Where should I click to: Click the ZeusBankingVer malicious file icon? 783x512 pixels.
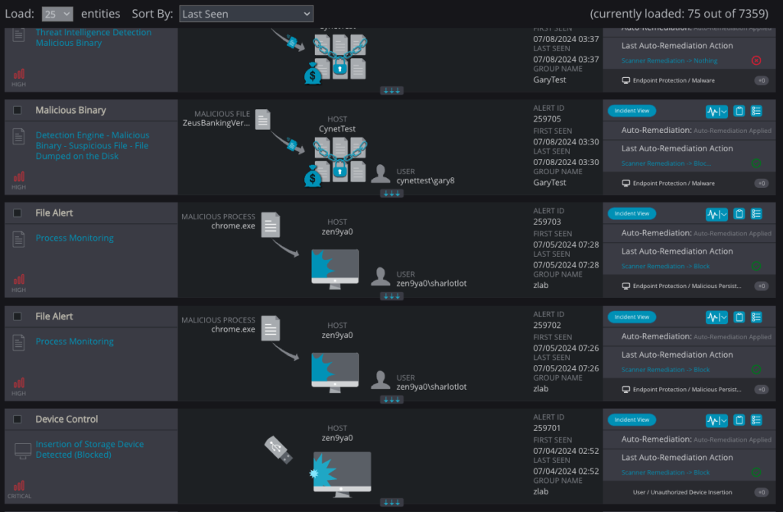coord(263,120)
